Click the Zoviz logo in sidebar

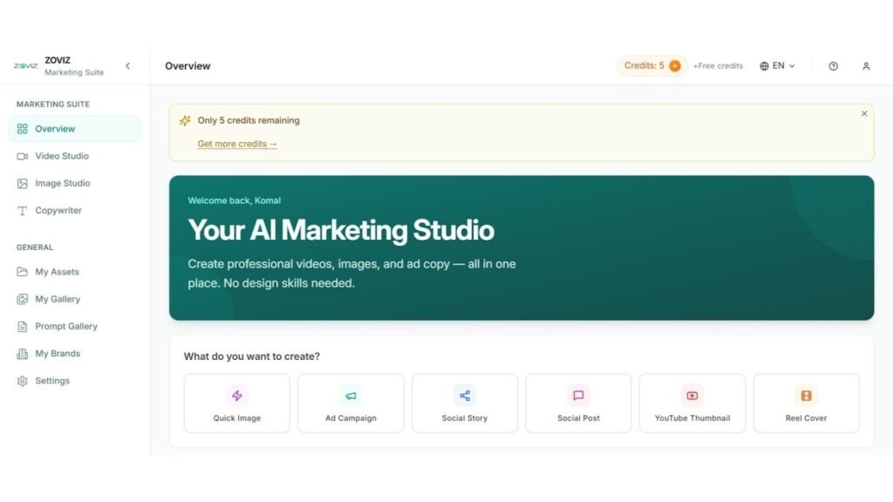[x=25, y=66]
